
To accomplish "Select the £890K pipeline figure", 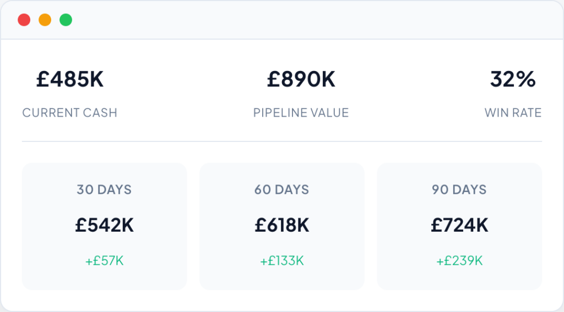I will pyautogui.click(x=301, y=80).
